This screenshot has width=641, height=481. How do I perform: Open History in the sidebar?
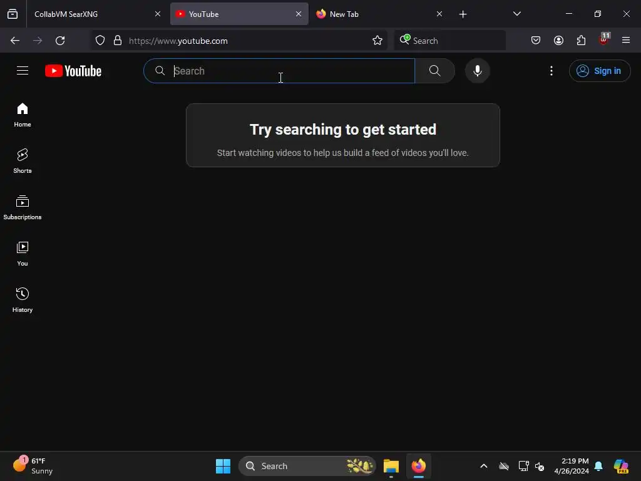click(23, 300)
